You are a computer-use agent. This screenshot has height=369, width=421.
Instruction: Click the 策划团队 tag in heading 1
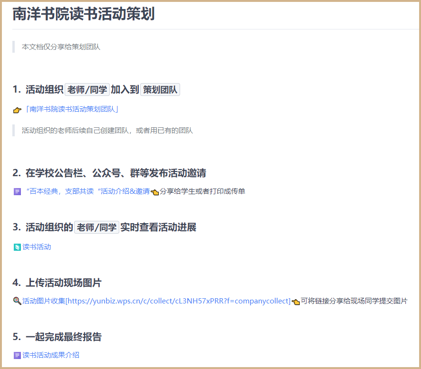(x=160, y=90)
